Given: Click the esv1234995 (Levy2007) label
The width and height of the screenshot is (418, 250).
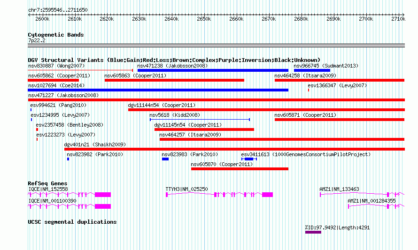Looking at the screenshot, I should click(60, 115).
